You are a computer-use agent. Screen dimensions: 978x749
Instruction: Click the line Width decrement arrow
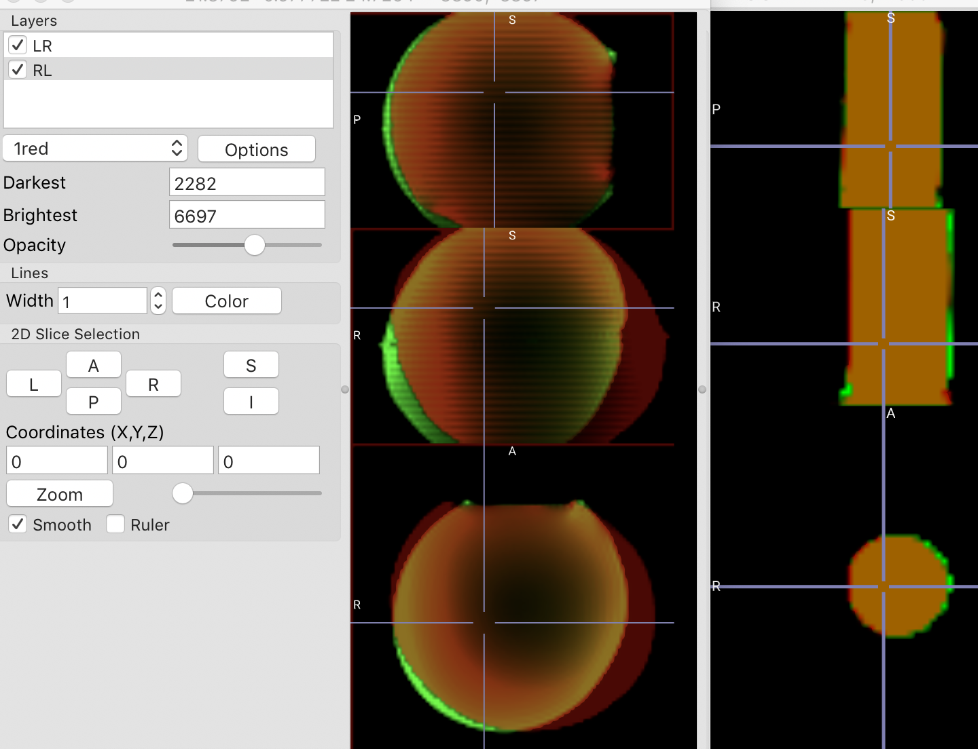(x=158, y=306)
